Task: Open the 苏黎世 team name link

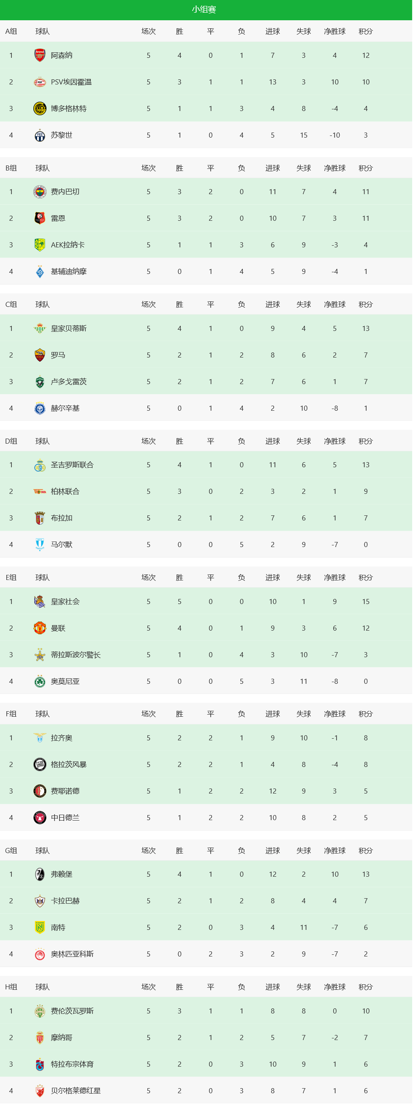Action: coord(62,135)
